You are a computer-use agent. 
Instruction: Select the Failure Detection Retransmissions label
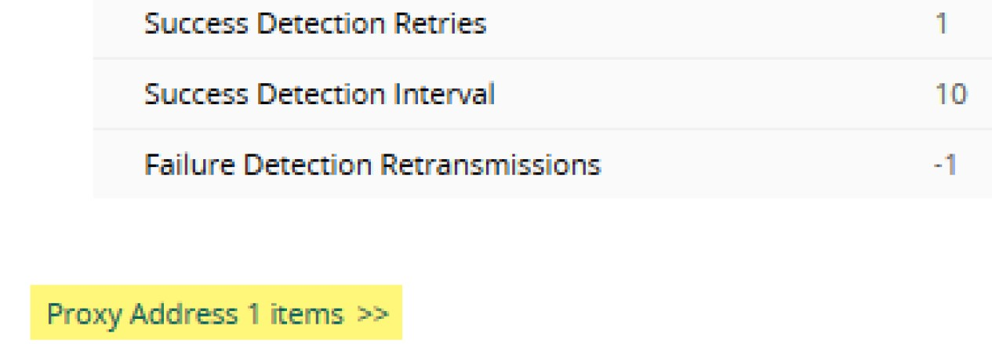(372, 165)
